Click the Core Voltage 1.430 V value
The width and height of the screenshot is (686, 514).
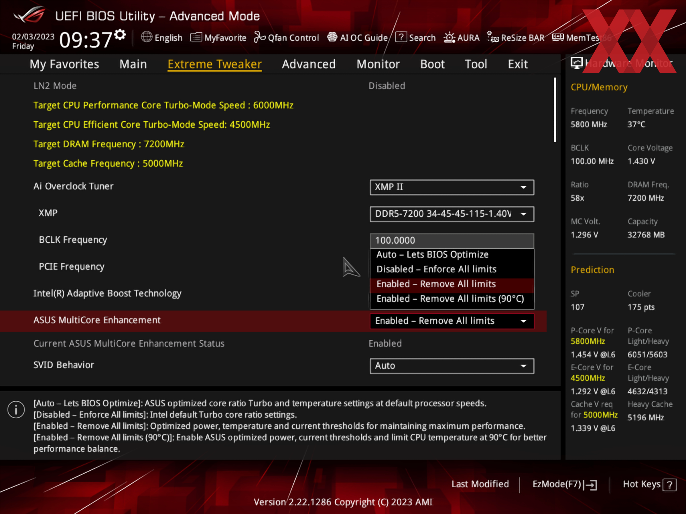pos(641,161)
